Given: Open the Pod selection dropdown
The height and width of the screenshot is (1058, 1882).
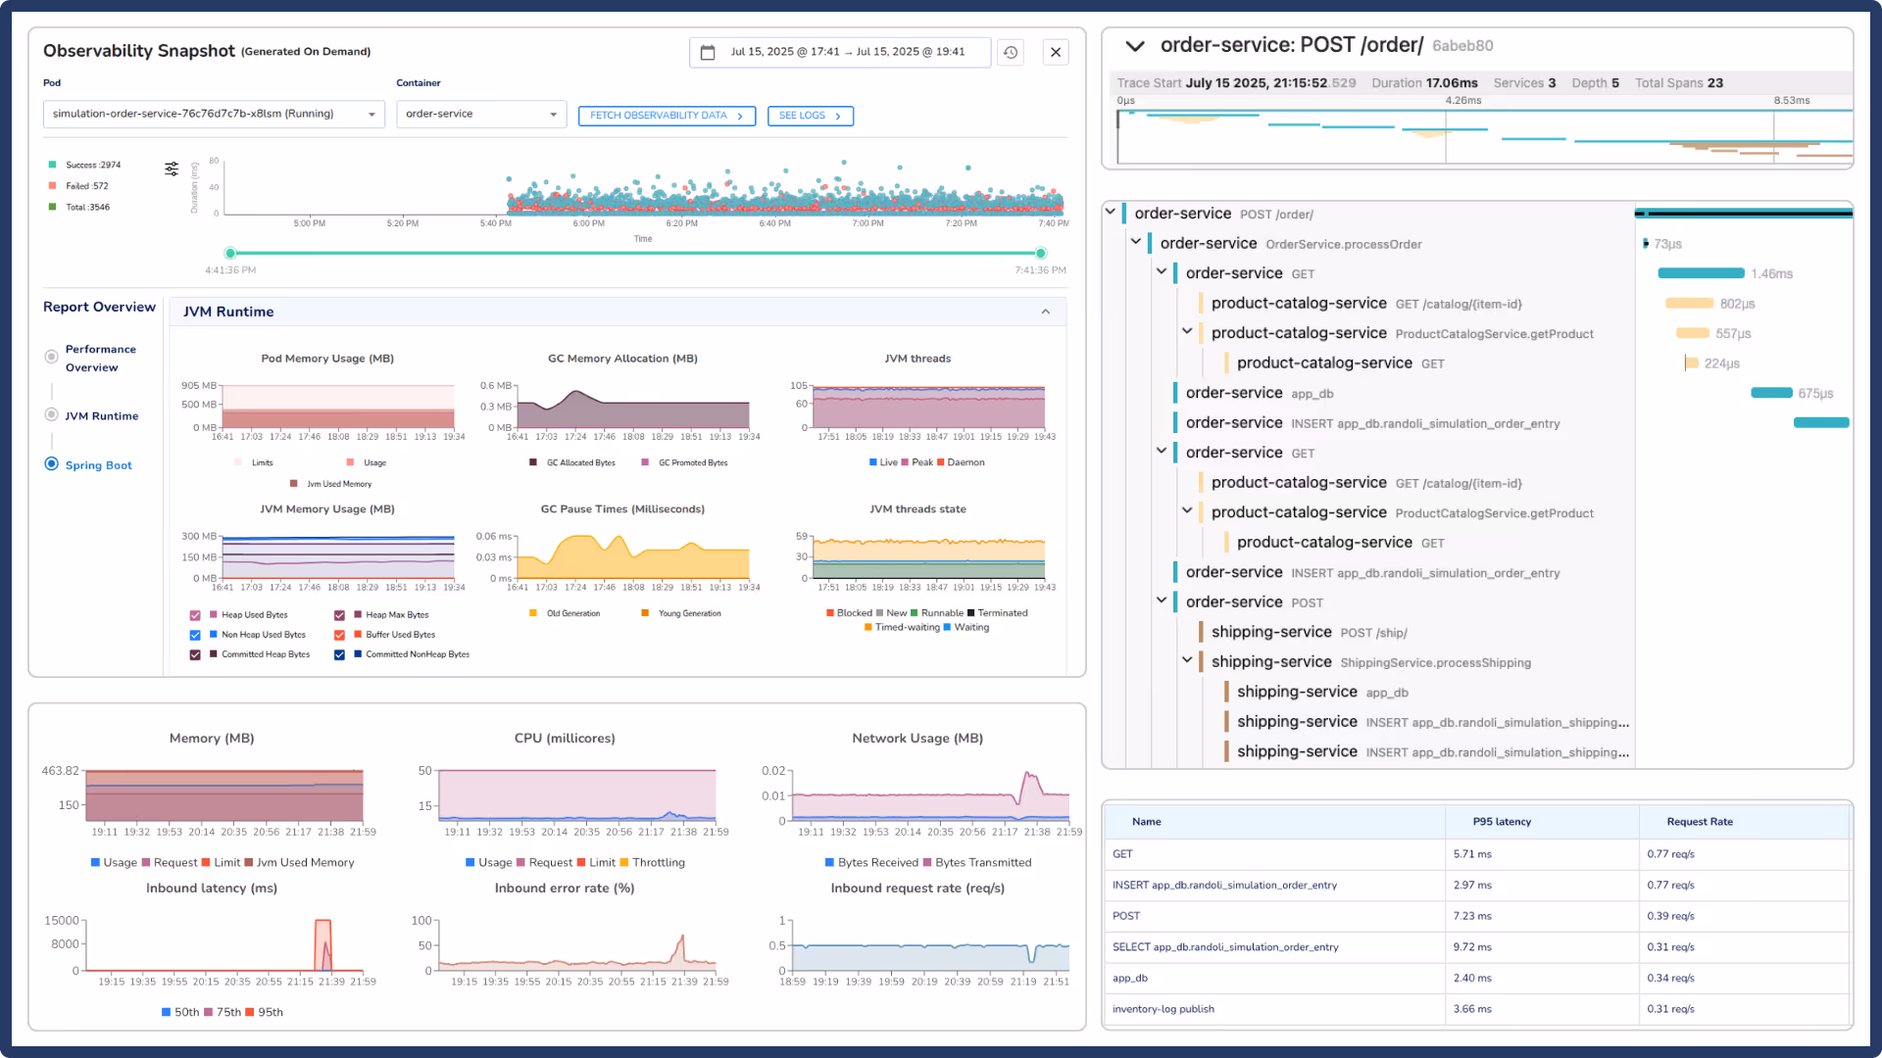Looking at the screenshot, I should [214, 115].
